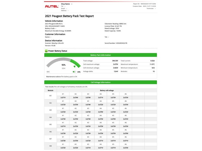Click the Autel logo in the header
Image resolution: width=202 pixels, height=151 pixels.
tap(52, 6)
